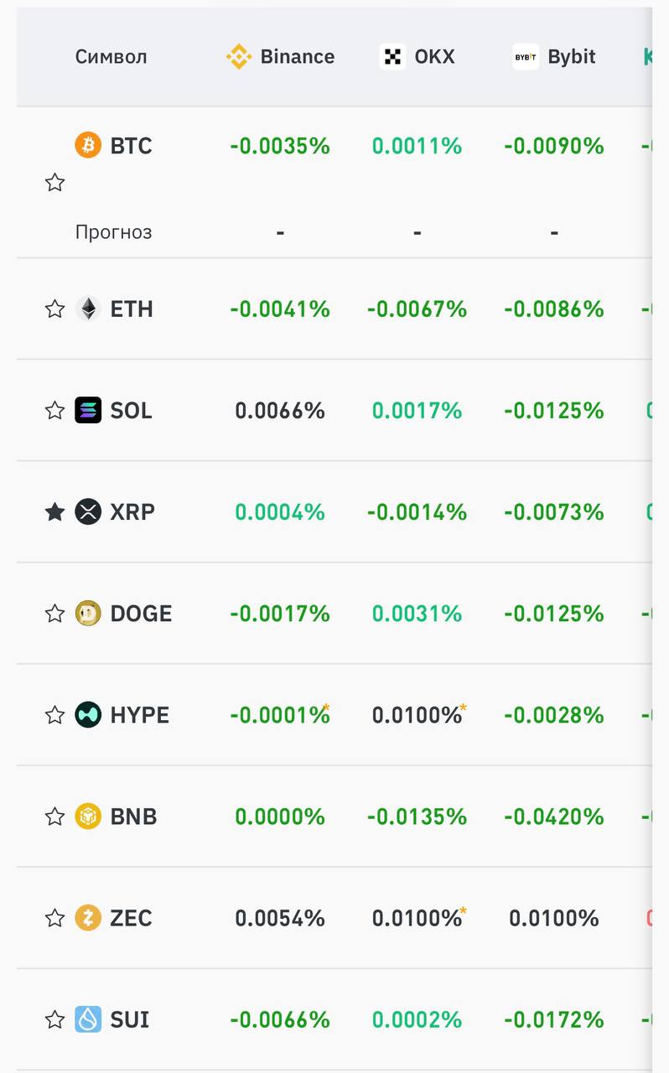Click the Bitcoin coin icon
669x1073 pixels.
click(88, 145)
